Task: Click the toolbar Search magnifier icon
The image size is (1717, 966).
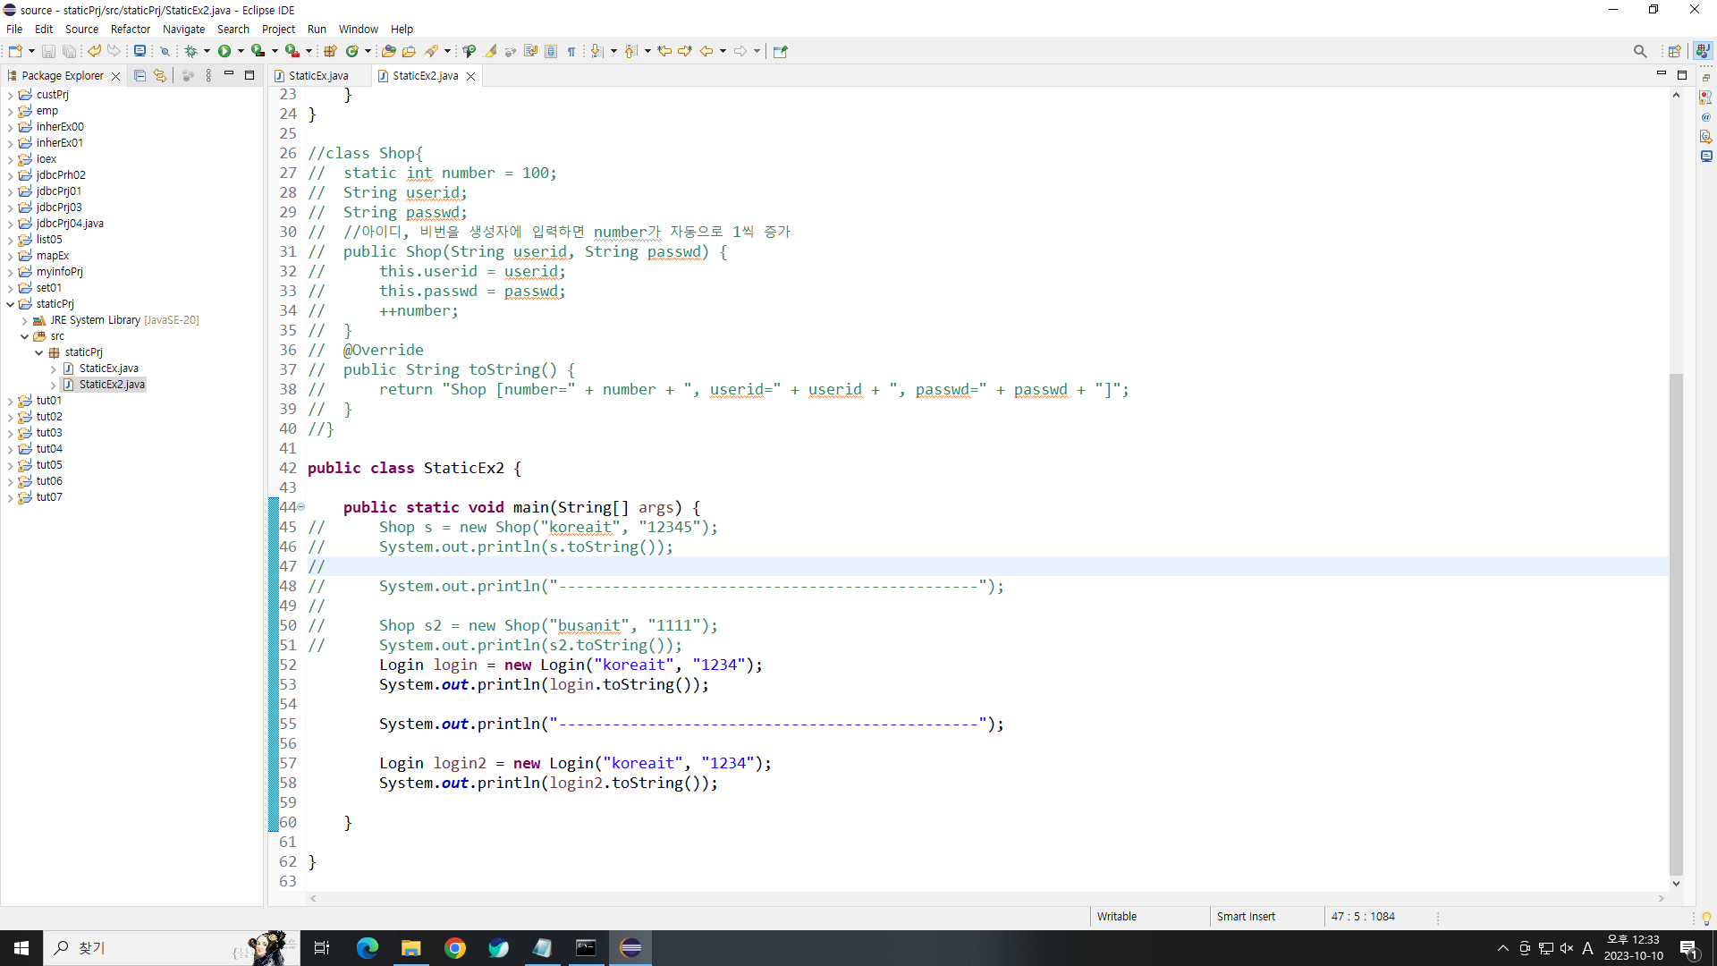Action: pyautogui.click(x=1639, y=51)
